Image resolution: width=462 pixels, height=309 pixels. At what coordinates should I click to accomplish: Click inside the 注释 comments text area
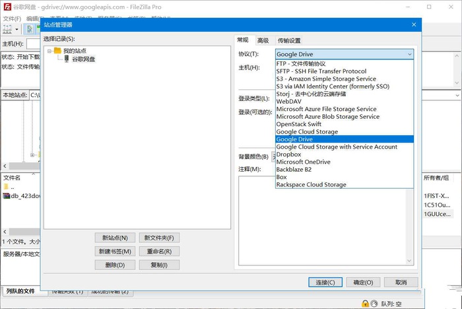322,221
